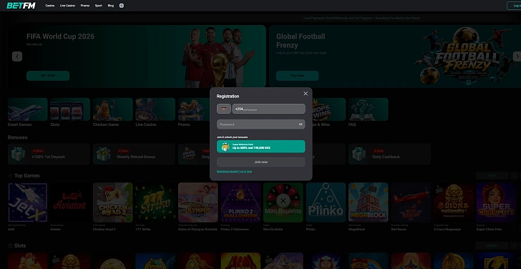Click Bet Now on FIFA World Cup banner
This screenshot has height=269, width=521.
(x=48, y=76)
